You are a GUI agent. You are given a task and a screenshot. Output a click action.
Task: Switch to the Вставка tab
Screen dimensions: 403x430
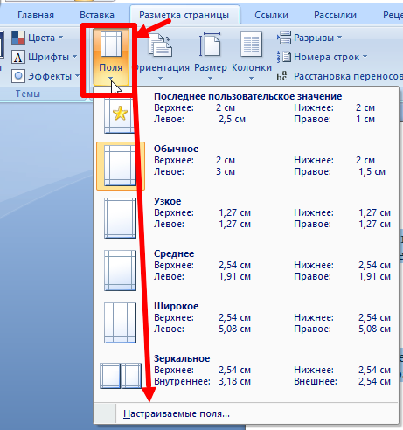(97, 15)
